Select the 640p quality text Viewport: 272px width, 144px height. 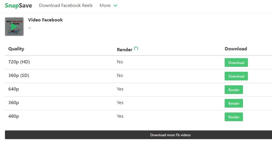pos(14,89)
